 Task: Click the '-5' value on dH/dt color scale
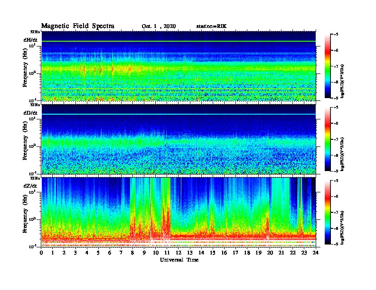(336, 35)
